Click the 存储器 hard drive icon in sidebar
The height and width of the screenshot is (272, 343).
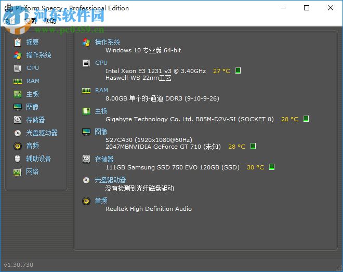(x=18, y=120)
